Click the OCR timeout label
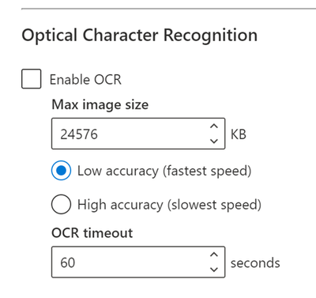 coord(92,233)
